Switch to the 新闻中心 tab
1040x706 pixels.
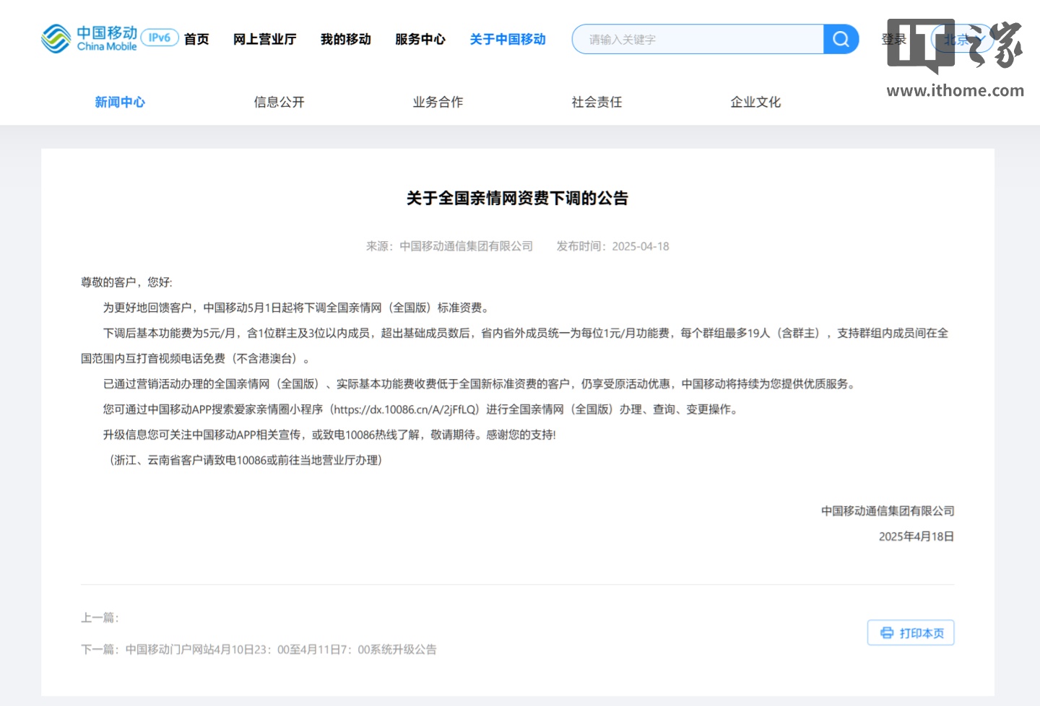pyautogui.click(x=120, y=103)
